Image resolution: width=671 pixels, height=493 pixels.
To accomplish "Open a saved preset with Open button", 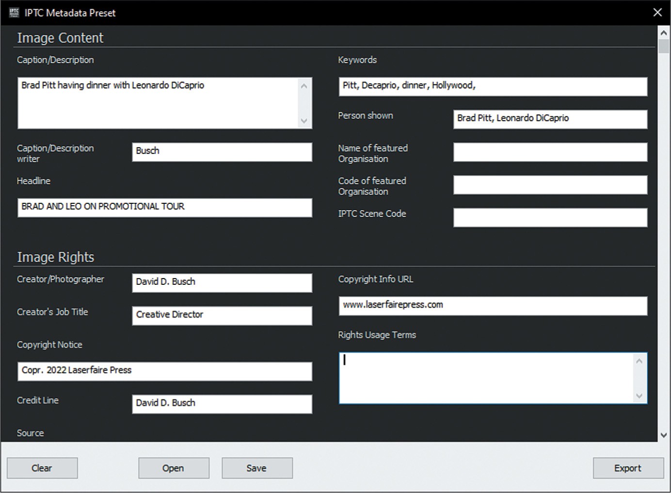I will click(x=174, y=468).
